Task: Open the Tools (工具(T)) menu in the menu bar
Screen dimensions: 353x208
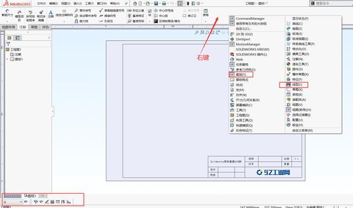Action: pyautogui.click(x=89, y=3)
